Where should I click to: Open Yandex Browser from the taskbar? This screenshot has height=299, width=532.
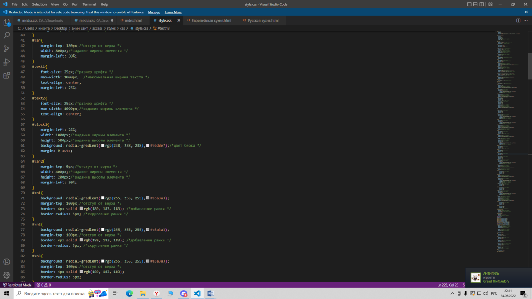pyautogui.click(x=156, y=293)
